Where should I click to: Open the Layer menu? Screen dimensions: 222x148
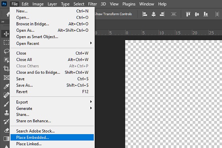click(x=52, y=4)
